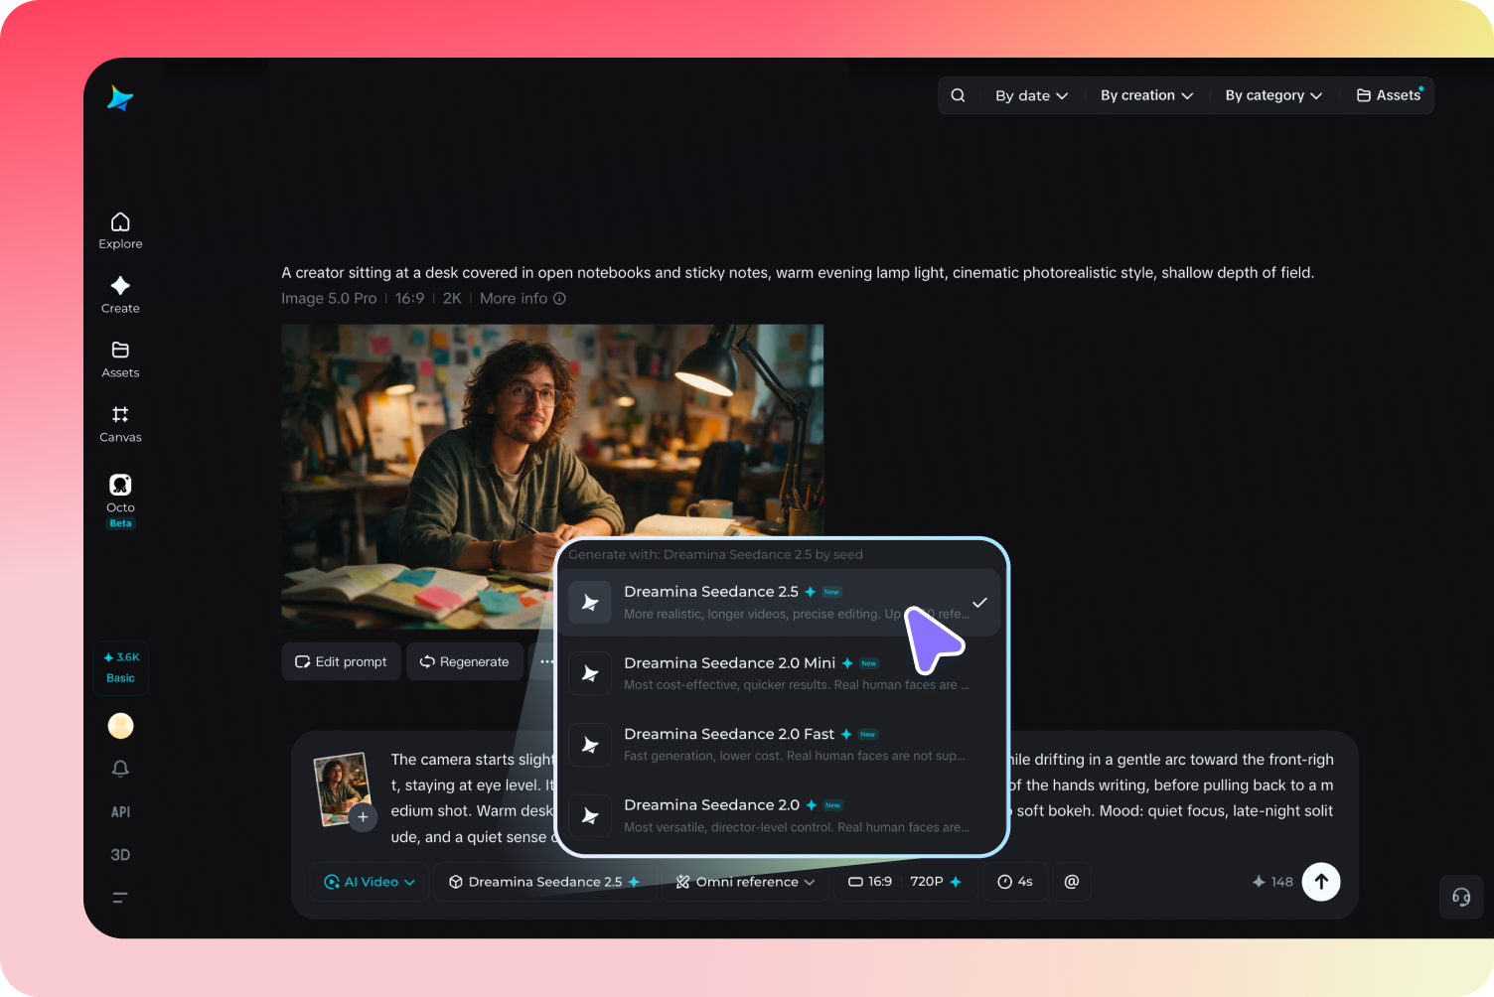Click the 2K resolution label
The height and width of the screenshot is (997, 1494).
tap(452, 299)
